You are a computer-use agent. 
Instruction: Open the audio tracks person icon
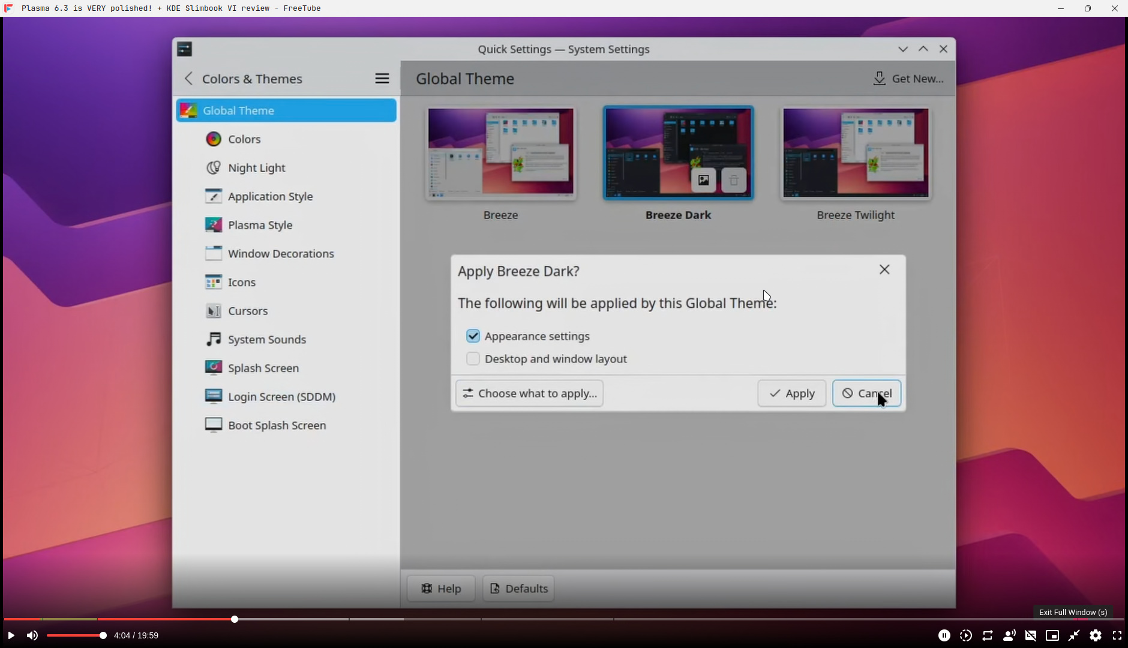pyautogui.click(x=1009, y=635)
